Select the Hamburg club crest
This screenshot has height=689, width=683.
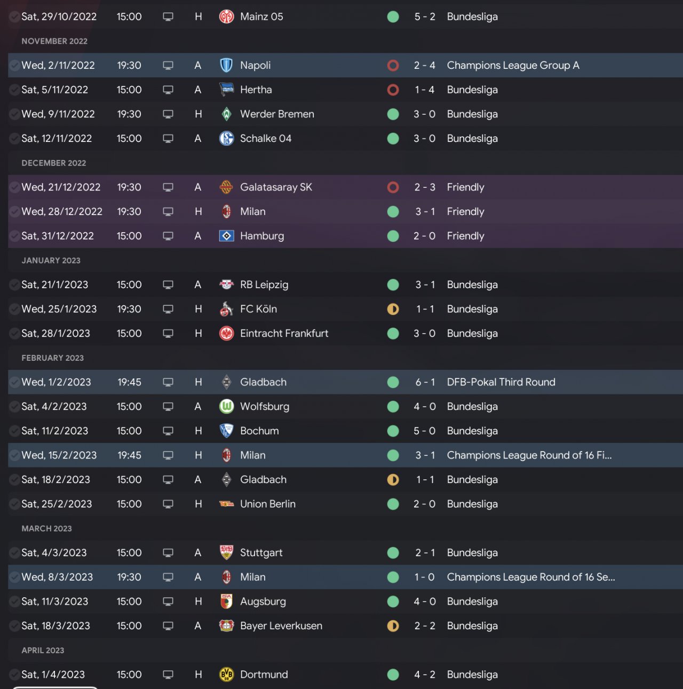pos(226,236)
